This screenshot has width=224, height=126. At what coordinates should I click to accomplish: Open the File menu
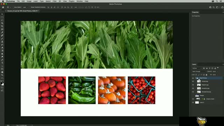tap(18, 1)
